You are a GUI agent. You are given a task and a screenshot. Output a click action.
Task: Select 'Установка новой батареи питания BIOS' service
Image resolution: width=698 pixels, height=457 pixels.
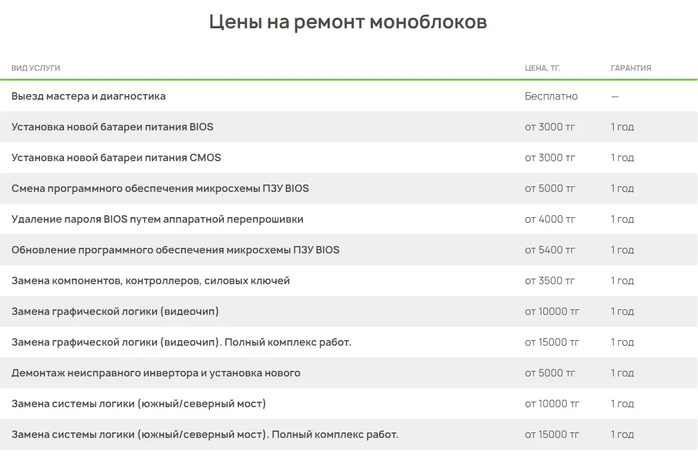[113, 127]
